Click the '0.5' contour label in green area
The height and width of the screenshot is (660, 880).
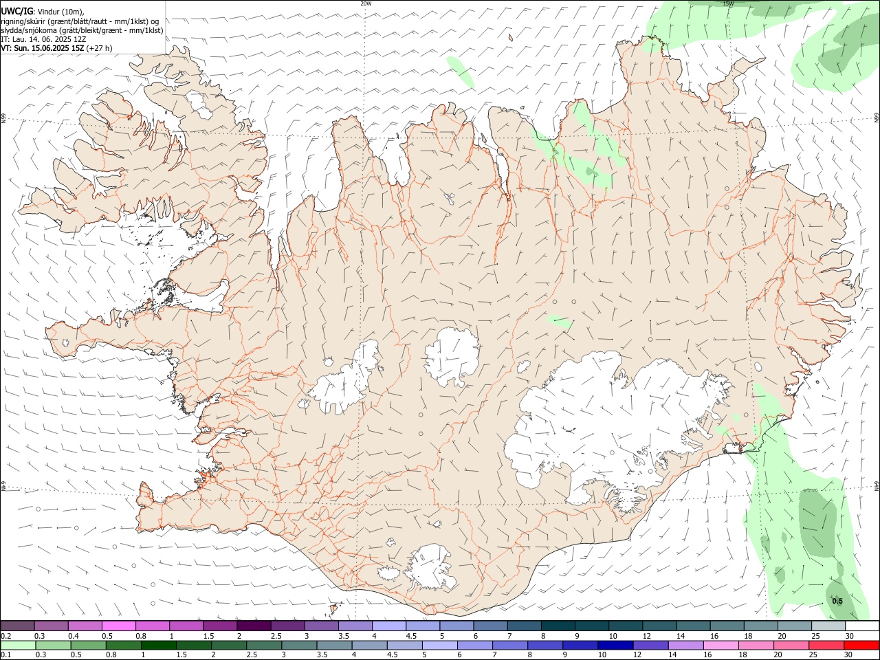pos(837,601)
